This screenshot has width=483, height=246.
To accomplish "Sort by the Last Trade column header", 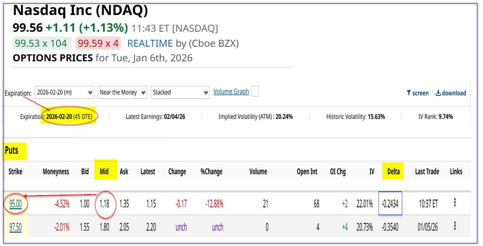I will [427, 172].
